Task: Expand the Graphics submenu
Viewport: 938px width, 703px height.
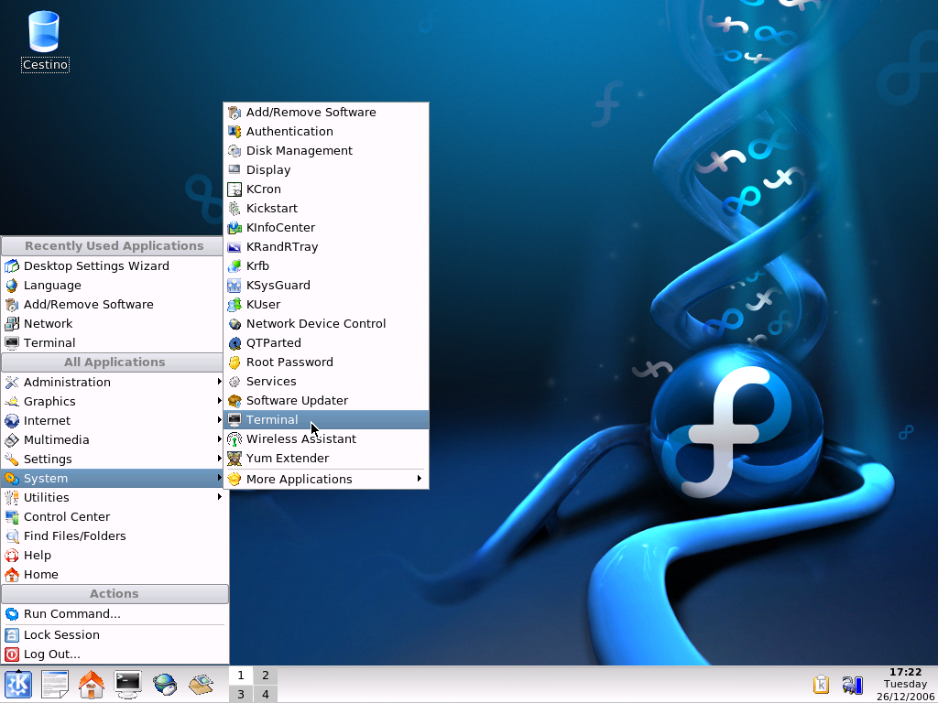Action: tap(114, 401)
